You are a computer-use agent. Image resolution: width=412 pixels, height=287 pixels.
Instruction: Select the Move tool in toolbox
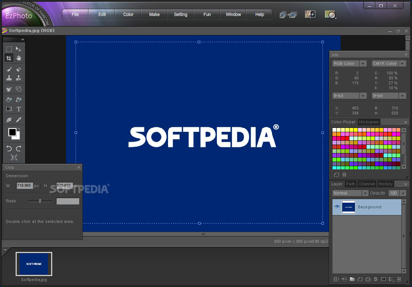point(19,49)
